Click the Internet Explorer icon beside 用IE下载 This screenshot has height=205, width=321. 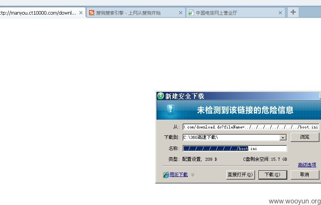[166, 175]
